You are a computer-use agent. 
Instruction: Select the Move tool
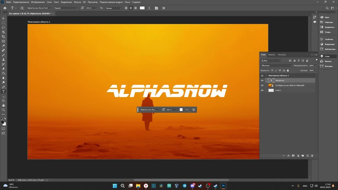3,18
